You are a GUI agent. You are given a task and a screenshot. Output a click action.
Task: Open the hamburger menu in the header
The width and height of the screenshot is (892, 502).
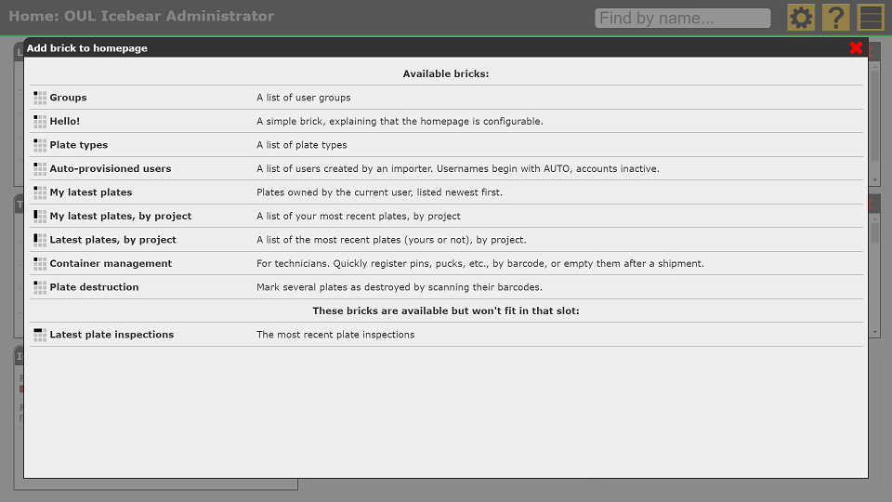click(871, 18)
